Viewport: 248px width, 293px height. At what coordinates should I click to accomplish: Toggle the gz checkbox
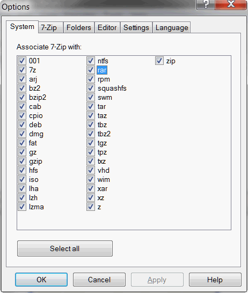coord(22,152)
